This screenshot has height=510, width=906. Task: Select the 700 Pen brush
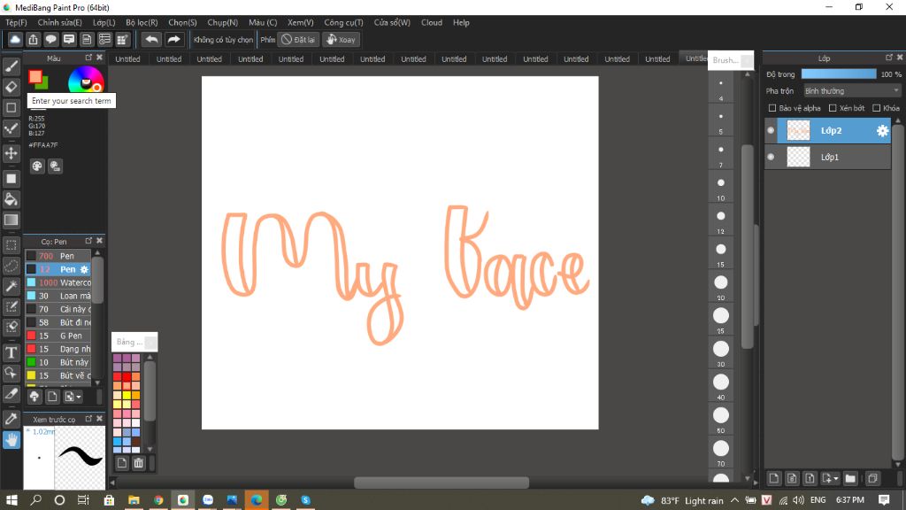58,256
